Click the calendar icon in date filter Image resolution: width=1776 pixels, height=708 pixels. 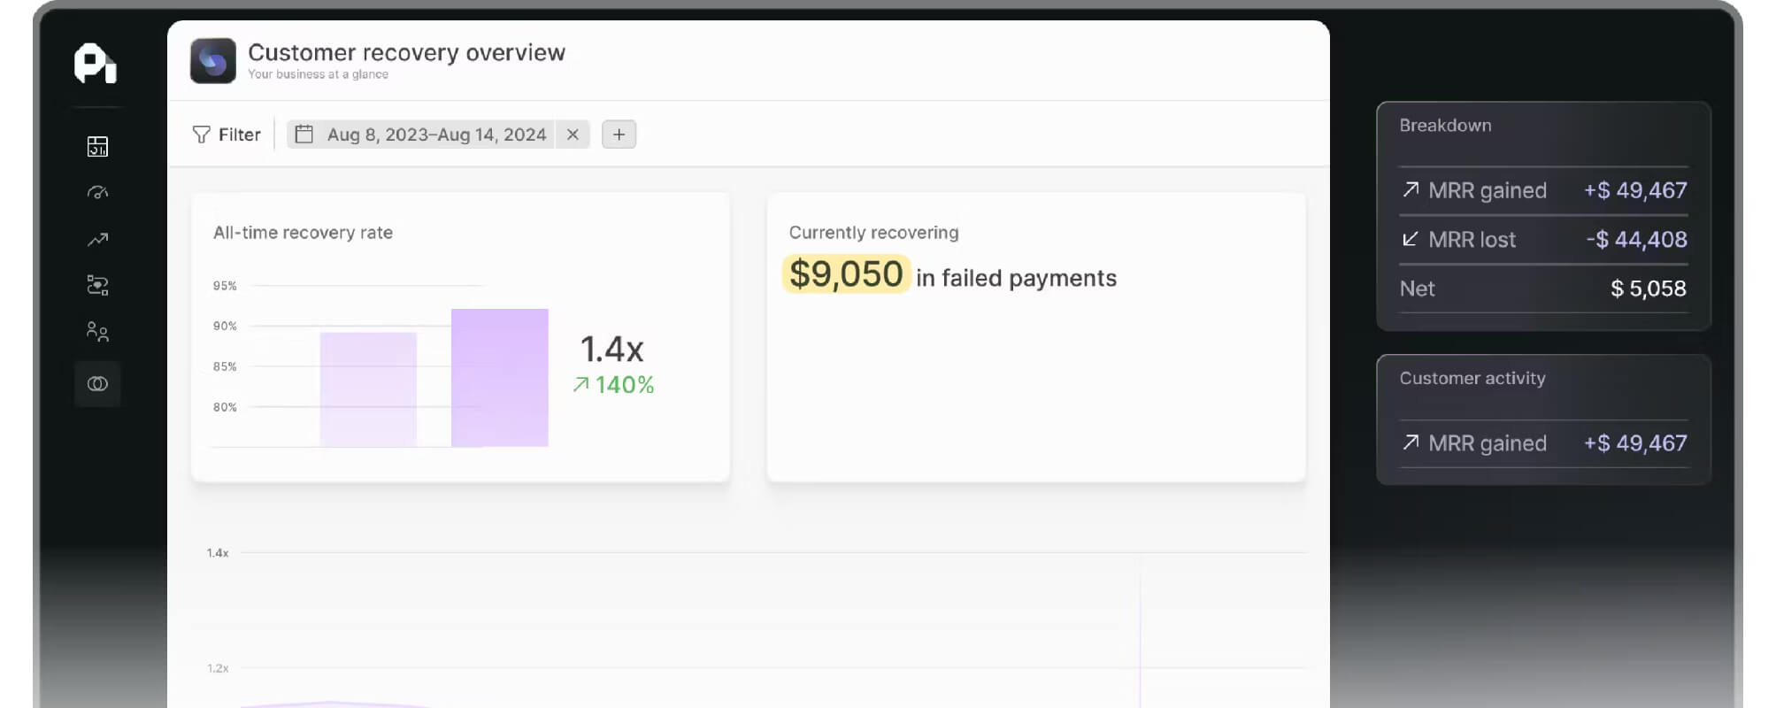point(304,135)
